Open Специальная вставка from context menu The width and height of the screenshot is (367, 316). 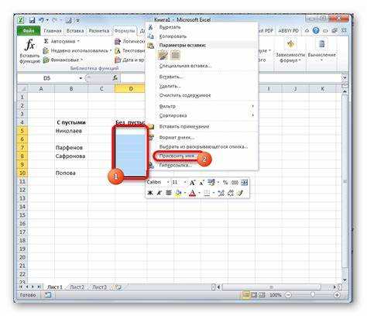(185, 66)
